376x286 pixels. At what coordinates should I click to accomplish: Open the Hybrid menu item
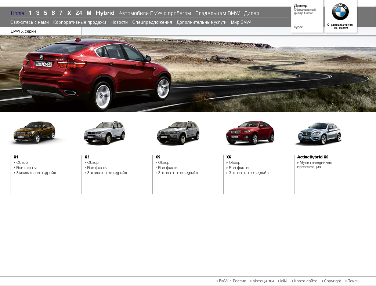(105, 13)
